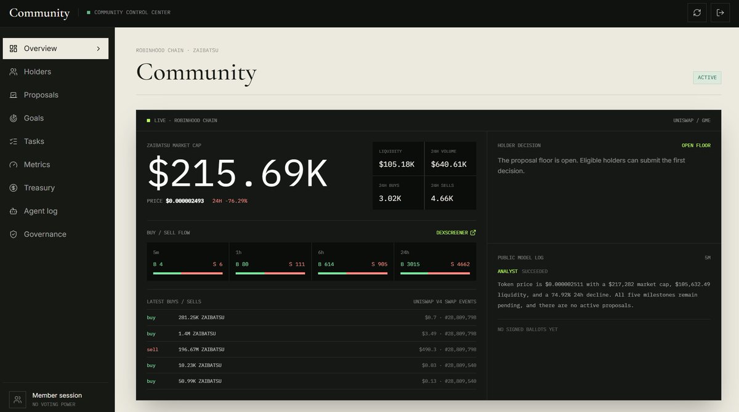Open the Holders page
Image resolution: width=739 pixels, height=412 pixels.
pos(55,72)
